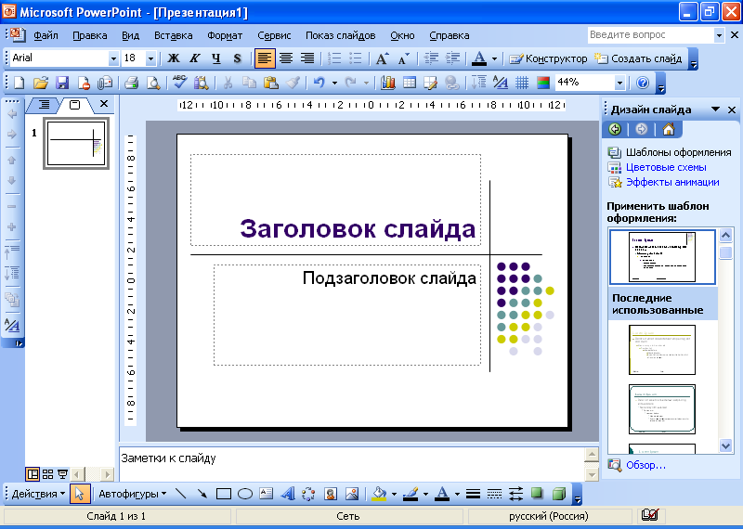Toggle Align Left button
The width and height of the screenshot is (743, 529).
coord(265,58)
